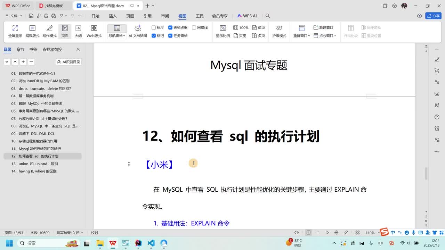Close the navigation pane
445x250 pixels.
point(78,49)
